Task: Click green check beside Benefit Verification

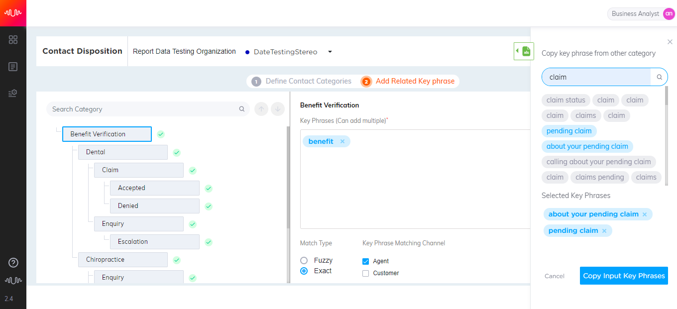Action: click(x=161, y=134)
